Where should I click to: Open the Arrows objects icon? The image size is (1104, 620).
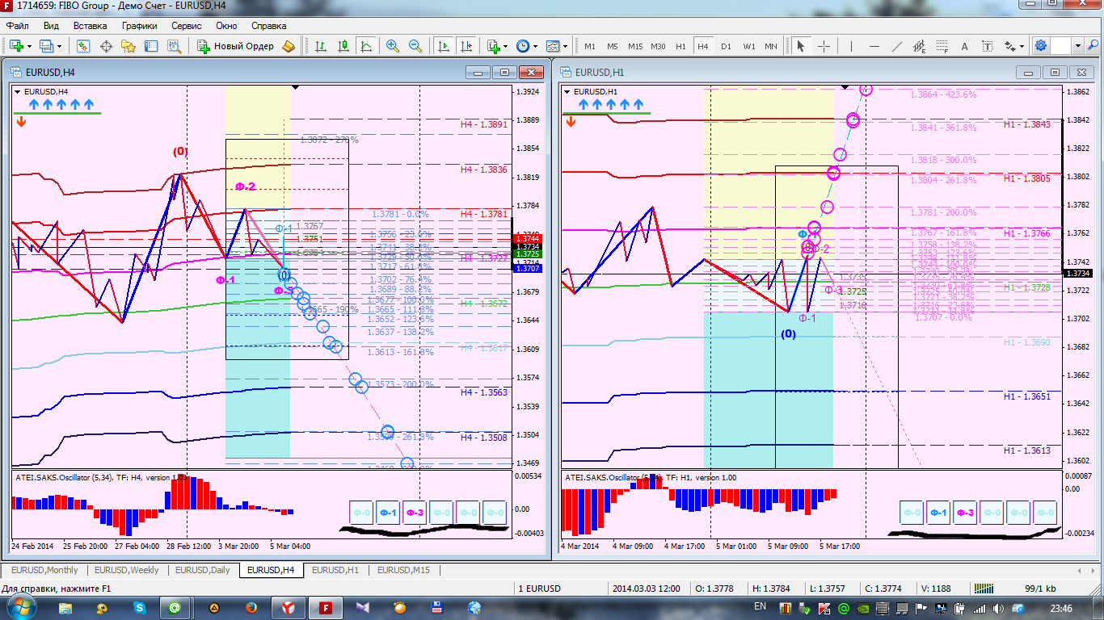[x=1009, y=46]
